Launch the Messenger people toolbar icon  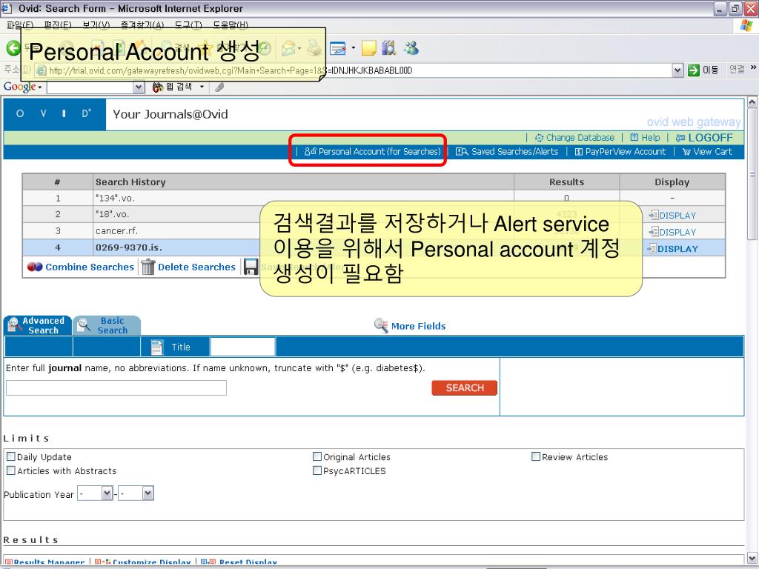point(411,48)
